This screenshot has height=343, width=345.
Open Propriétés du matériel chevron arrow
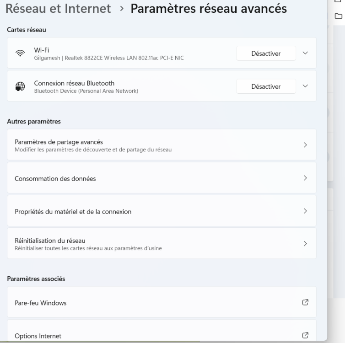pos(305,211)
